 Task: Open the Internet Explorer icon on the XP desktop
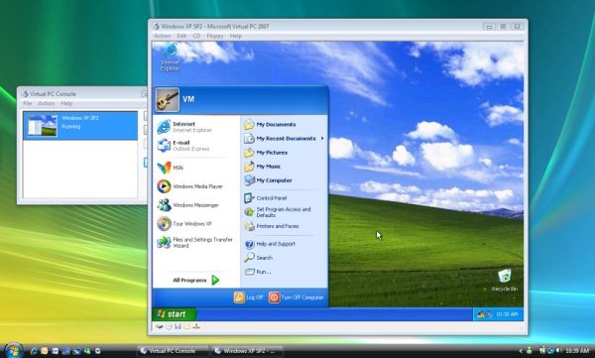point(170,57)
